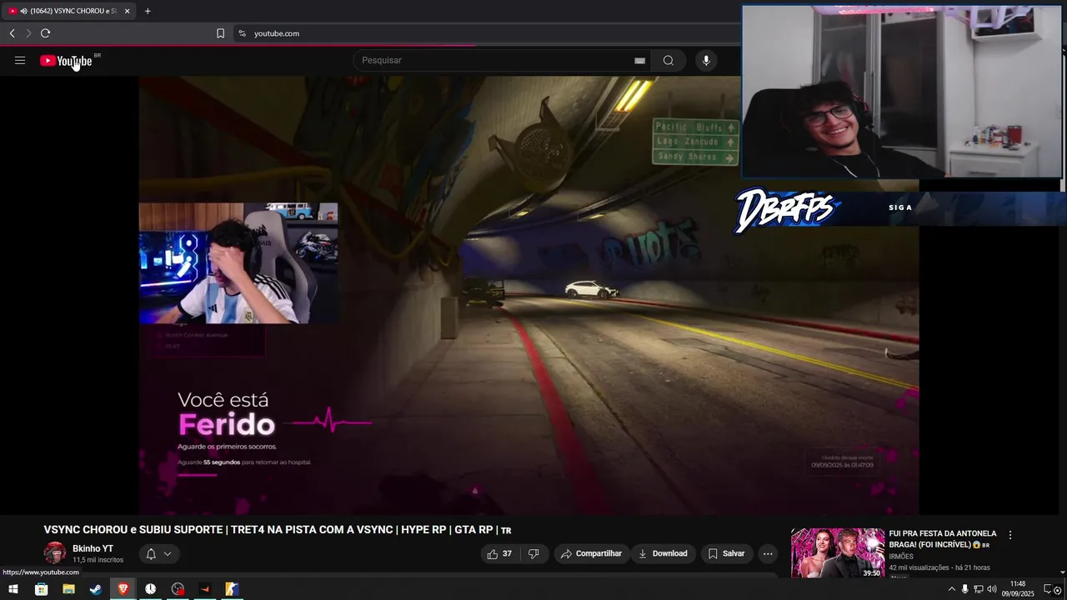Screen dimensions: 1067x600
Task: Click the tray microphone icon
Action: coord(964,589)
